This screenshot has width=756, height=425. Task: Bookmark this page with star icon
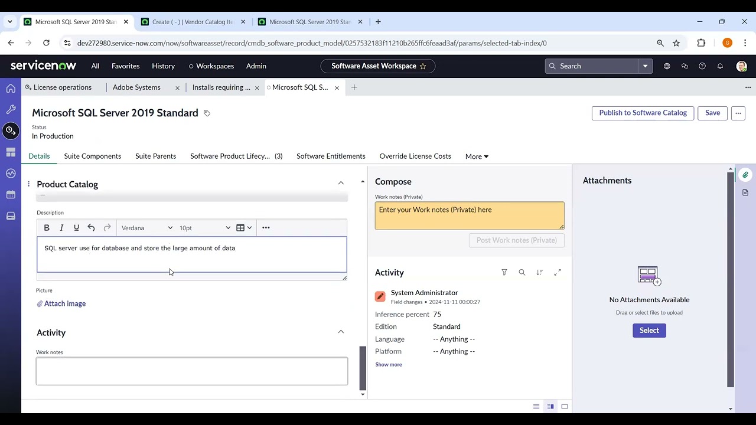(676, 43)
